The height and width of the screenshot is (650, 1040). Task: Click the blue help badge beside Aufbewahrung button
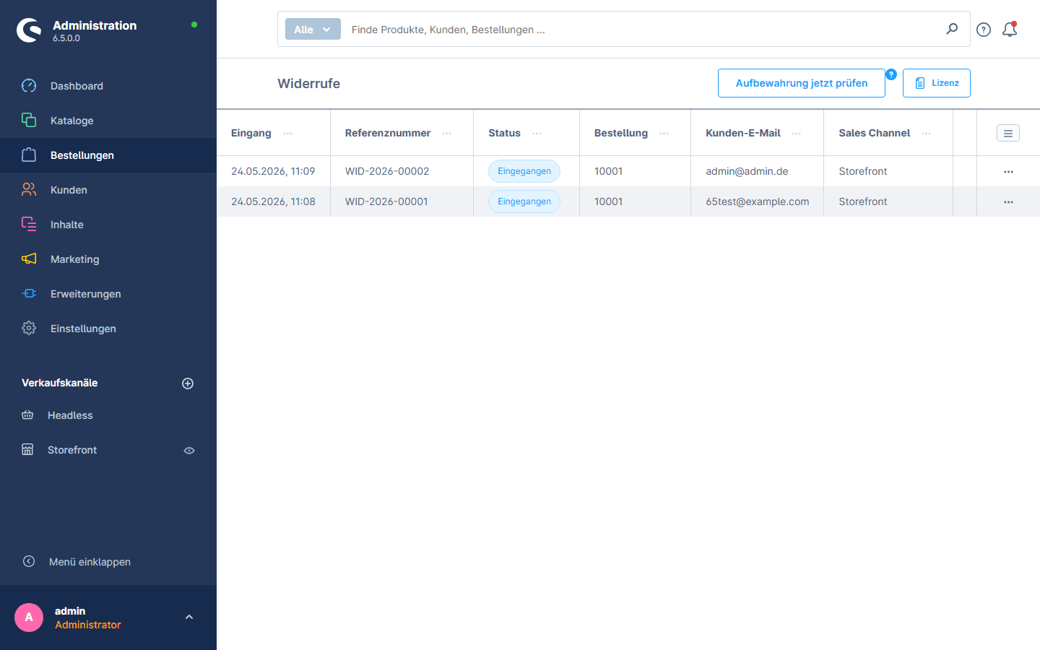click(x=891, y=74)
